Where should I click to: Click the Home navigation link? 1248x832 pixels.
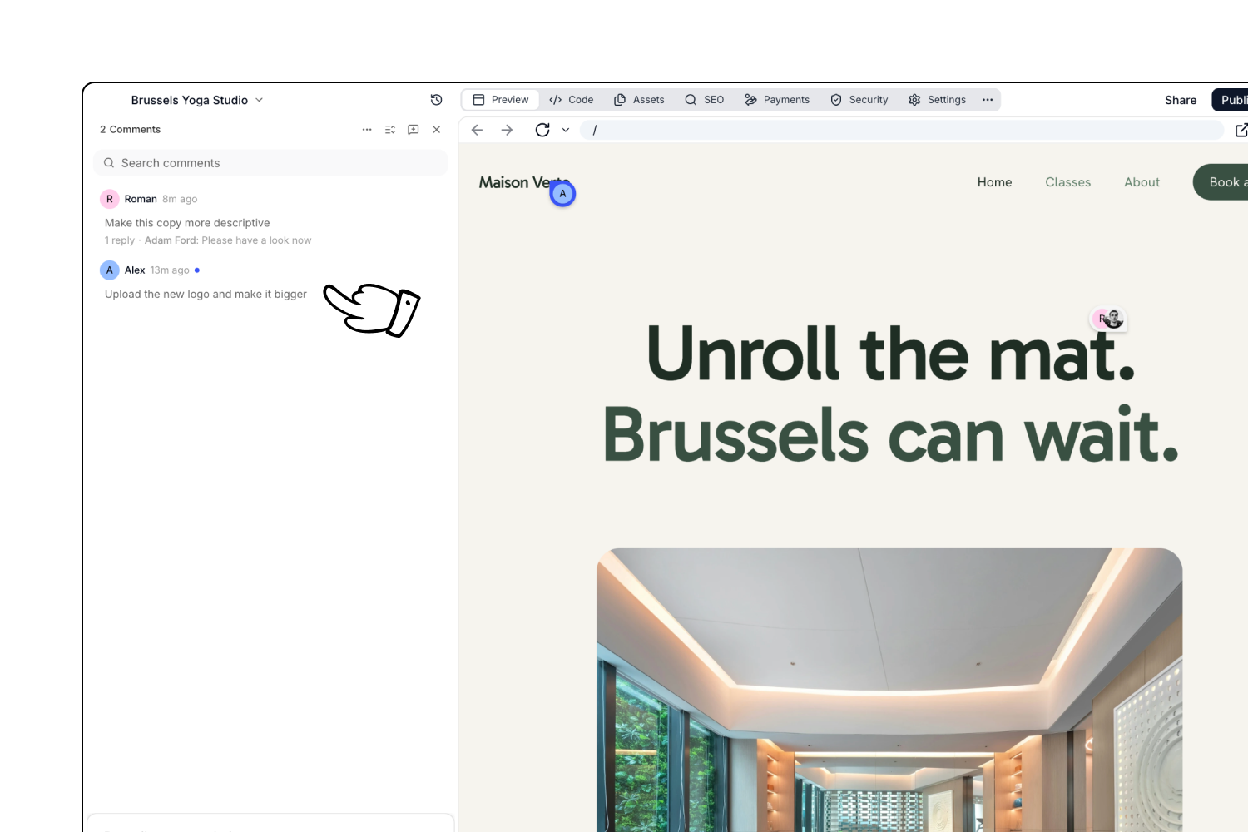pos(994,182)
